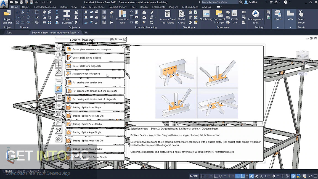
Task: Open Management Tools
Action: click(x=255, y=17)
